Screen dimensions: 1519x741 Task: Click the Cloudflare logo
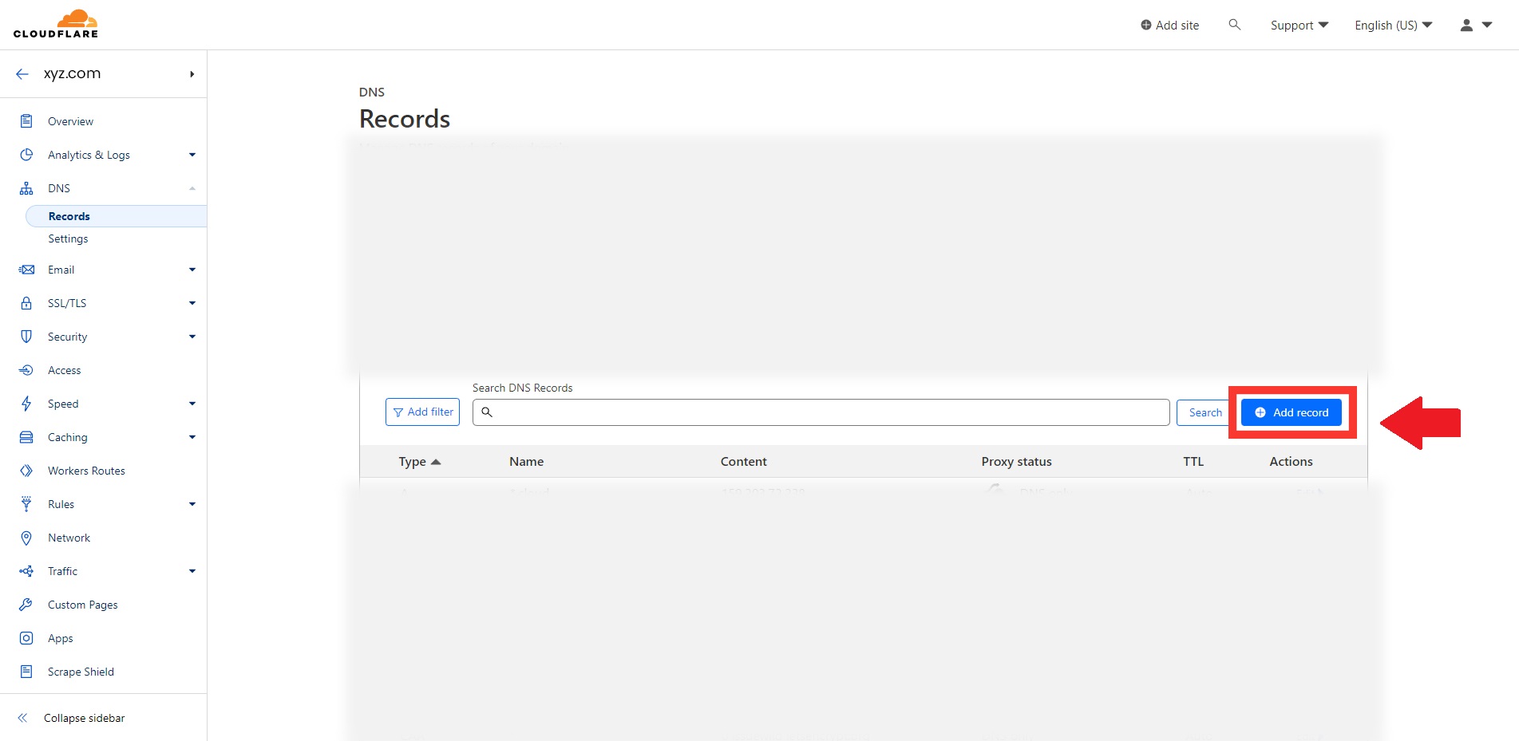pyautogui.click(x=56, y=24)
